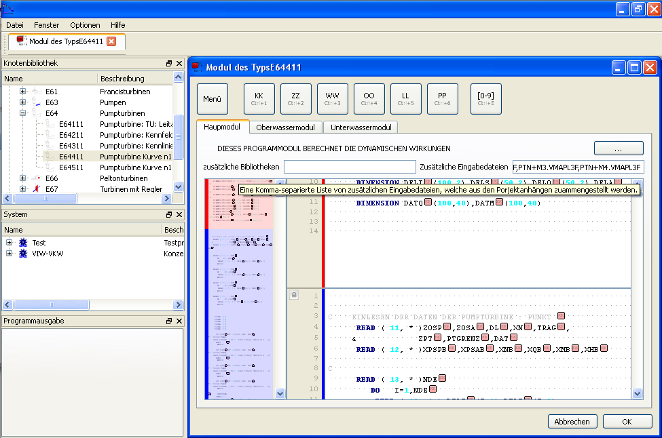Click the OO (Ctrl+4) toolbar button

(369, 98)
